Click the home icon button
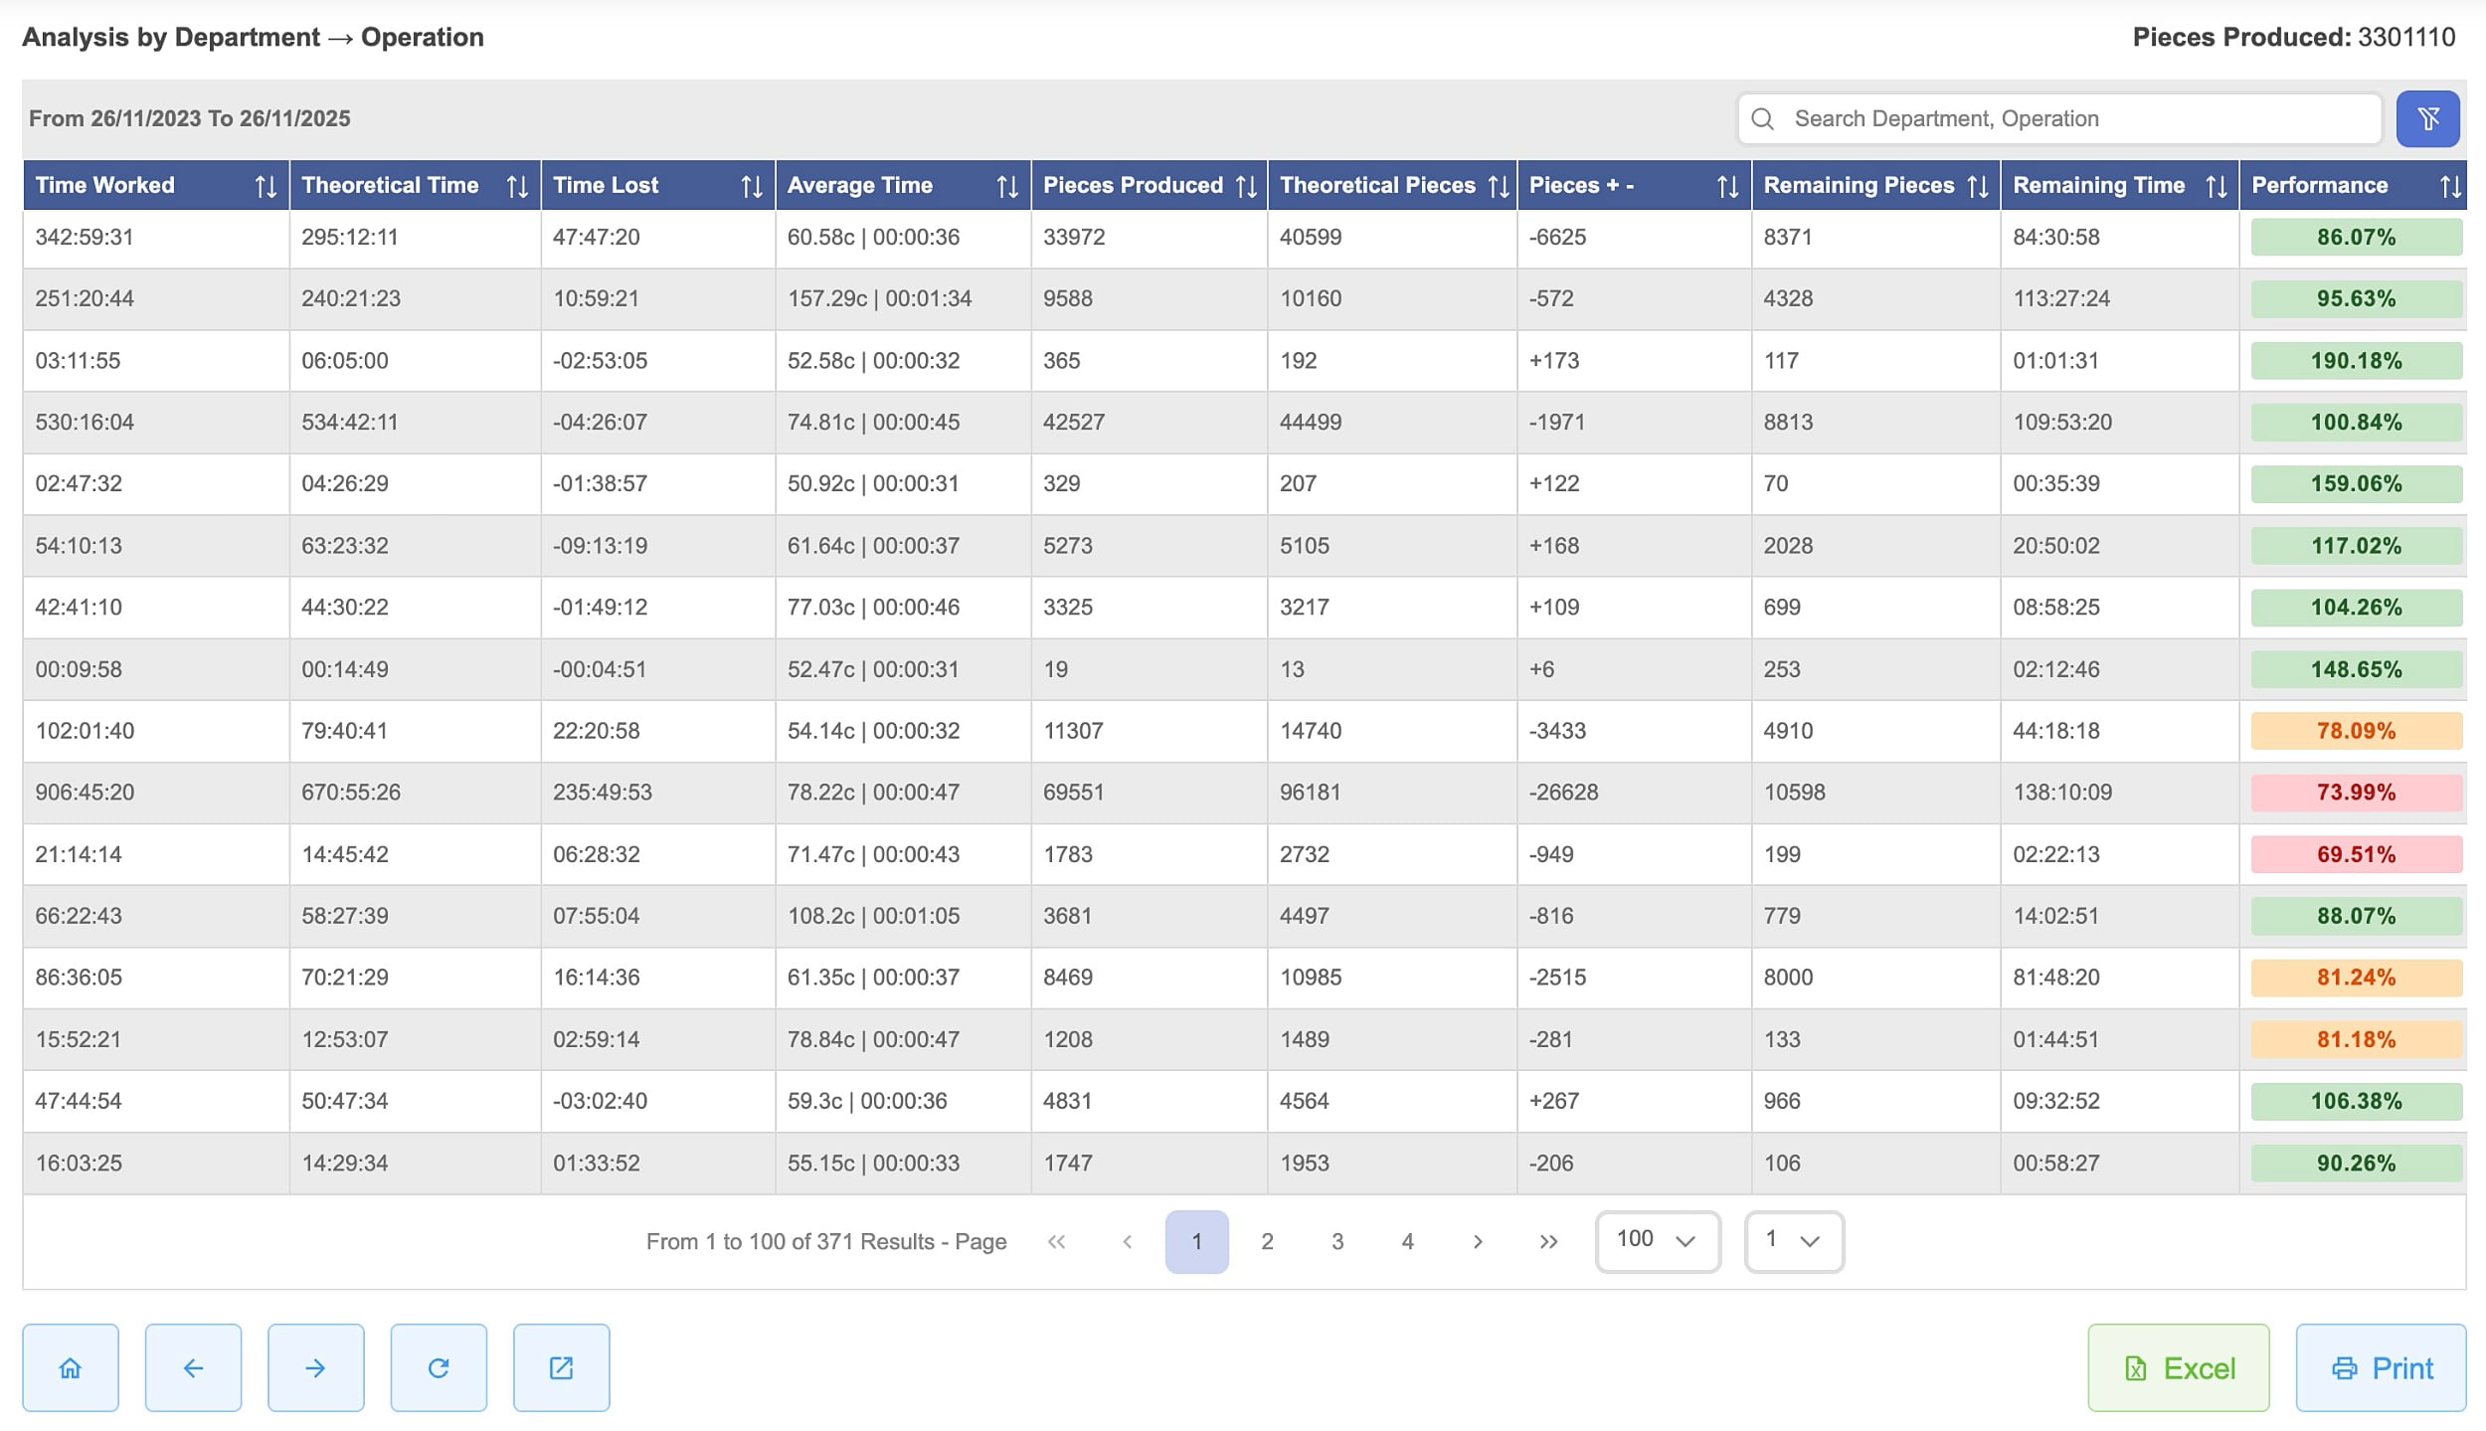 click(71, 1367)
